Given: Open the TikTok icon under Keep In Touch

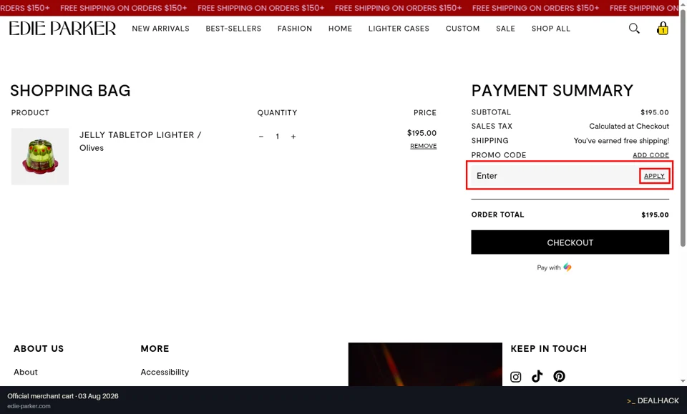Looking at the screenshot, I should click(537, 376).
